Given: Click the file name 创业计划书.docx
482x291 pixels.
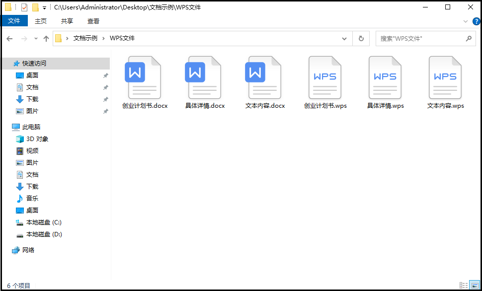Looking at the screenshot, I should 145,106.
